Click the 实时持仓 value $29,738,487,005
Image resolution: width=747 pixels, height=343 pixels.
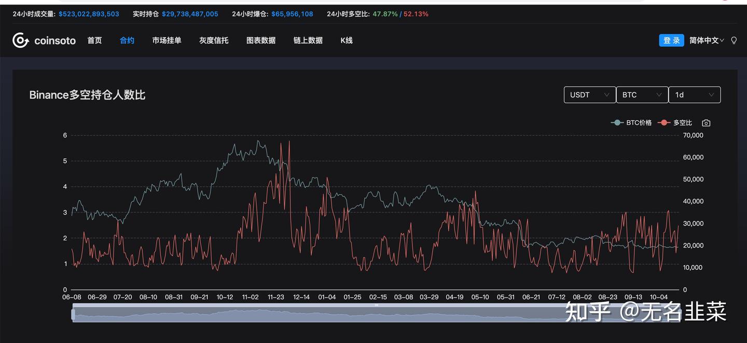pyautogui.click(x=190, y=14)
